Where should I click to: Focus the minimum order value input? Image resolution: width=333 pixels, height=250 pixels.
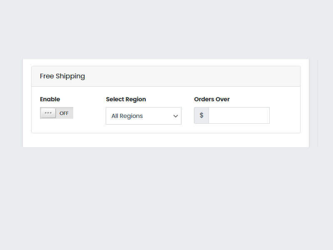coord(239,115)
